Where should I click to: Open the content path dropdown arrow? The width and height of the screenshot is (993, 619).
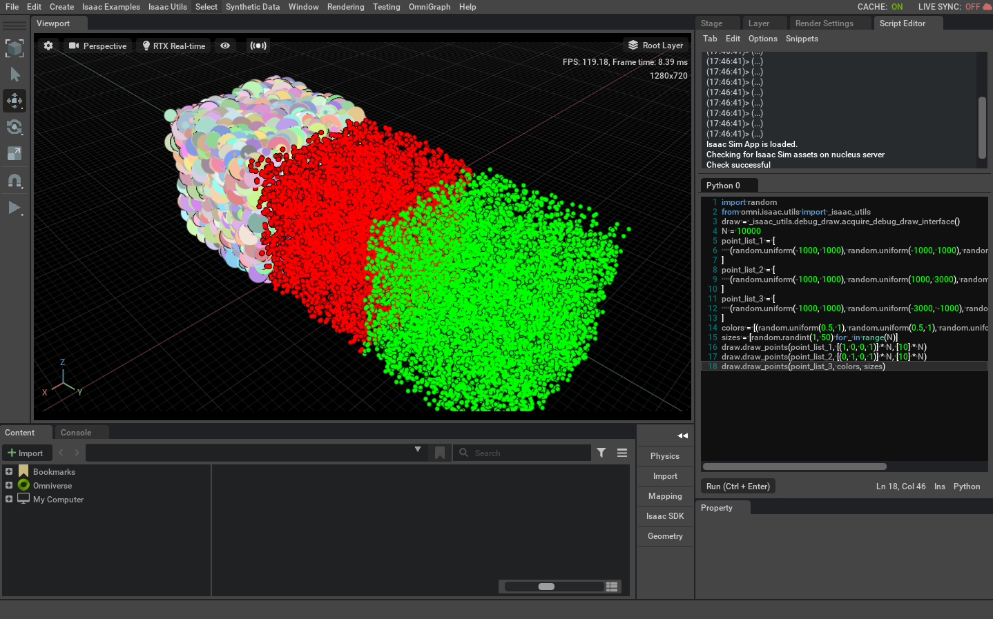pos(418,449)
